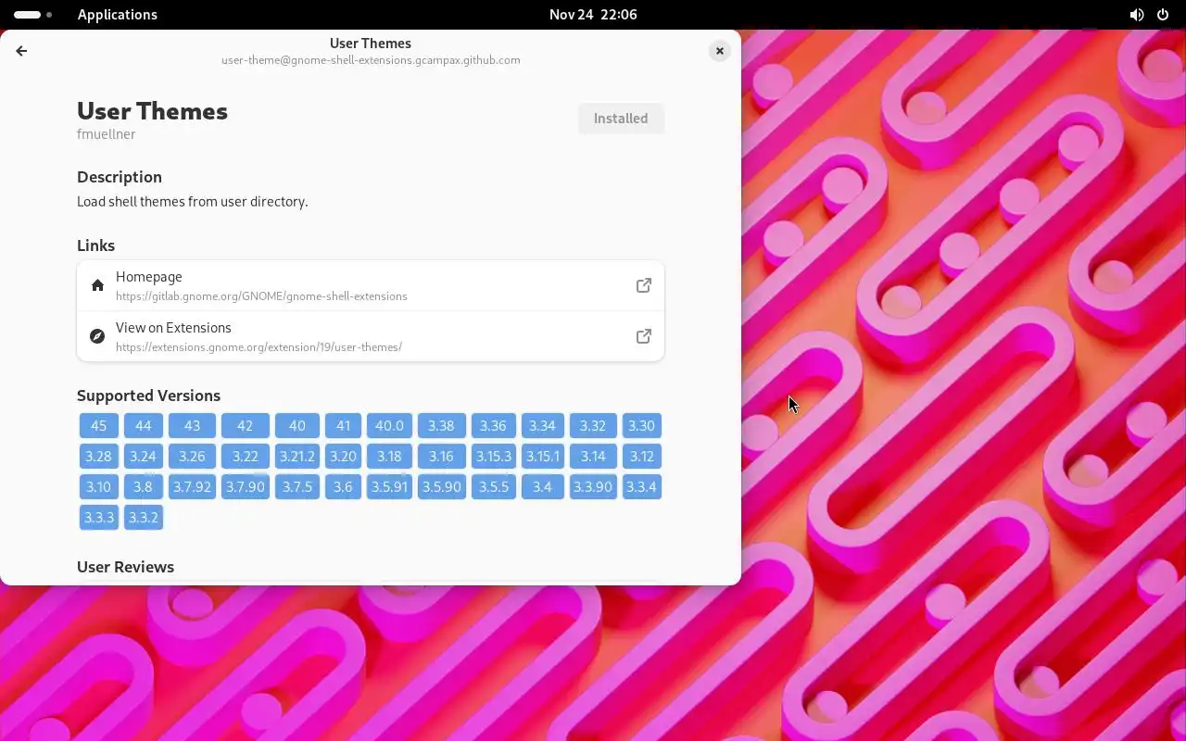Select version tag 42

click(x=246, y=426)
